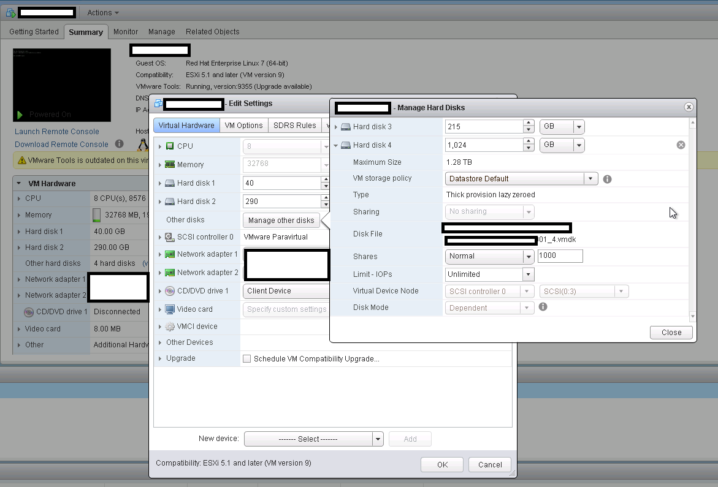Expand the Upgrade row in Edit Settings
This screenshot has height=487, width=718.
(x=160, y=358)
